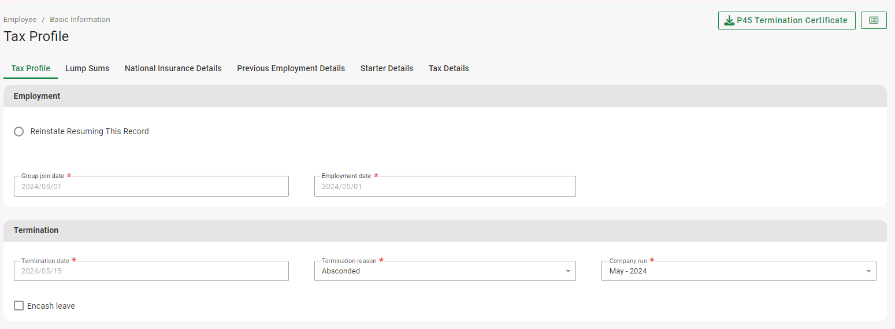Screen dimensions: 895x329
Task: Click the download icon on P45 button
Action: click(x=729, y=21)
